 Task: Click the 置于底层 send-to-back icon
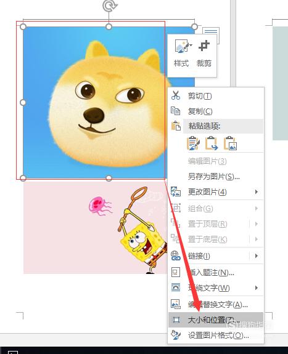pos(176,239)
